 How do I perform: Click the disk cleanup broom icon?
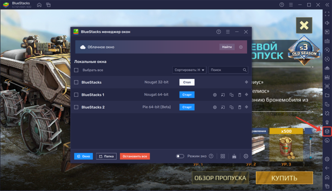234,156
